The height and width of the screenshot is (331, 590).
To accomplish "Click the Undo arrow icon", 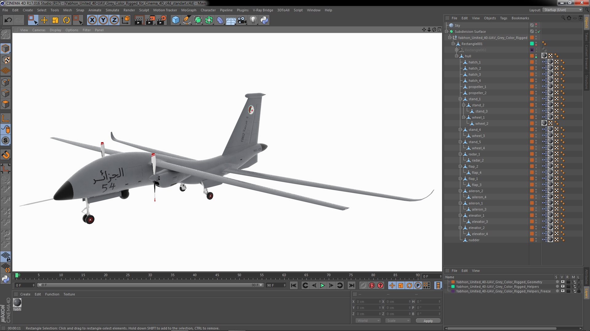I will click(8, 20).
